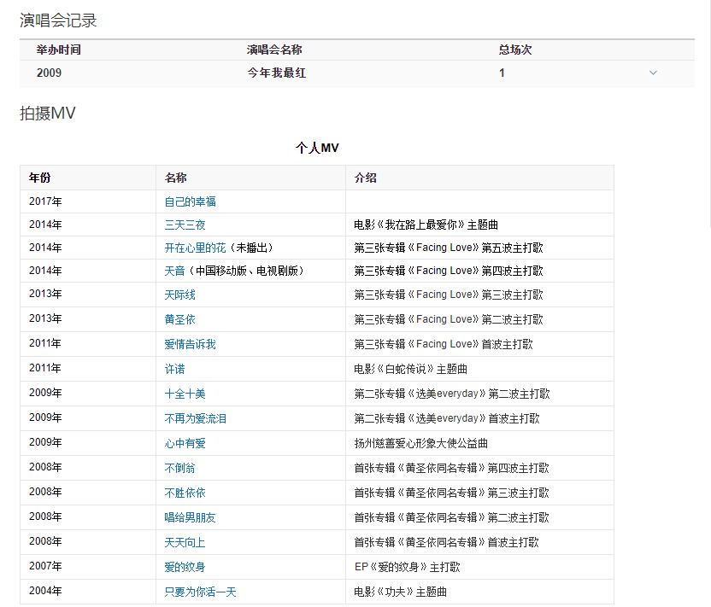The image size is (711, 607).
Task: Click the 今年我最红 concert name
Action: click(276, 73)
